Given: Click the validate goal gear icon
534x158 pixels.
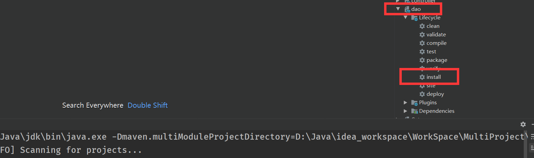Looking at the screenshot, I should [x=422, y=35].
